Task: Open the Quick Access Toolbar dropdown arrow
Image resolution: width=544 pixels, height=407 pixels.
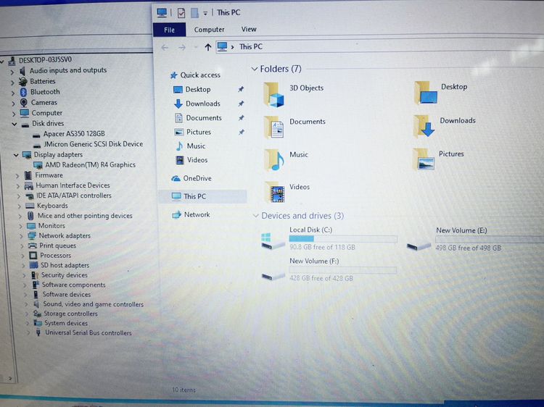Action: [205, 14]
